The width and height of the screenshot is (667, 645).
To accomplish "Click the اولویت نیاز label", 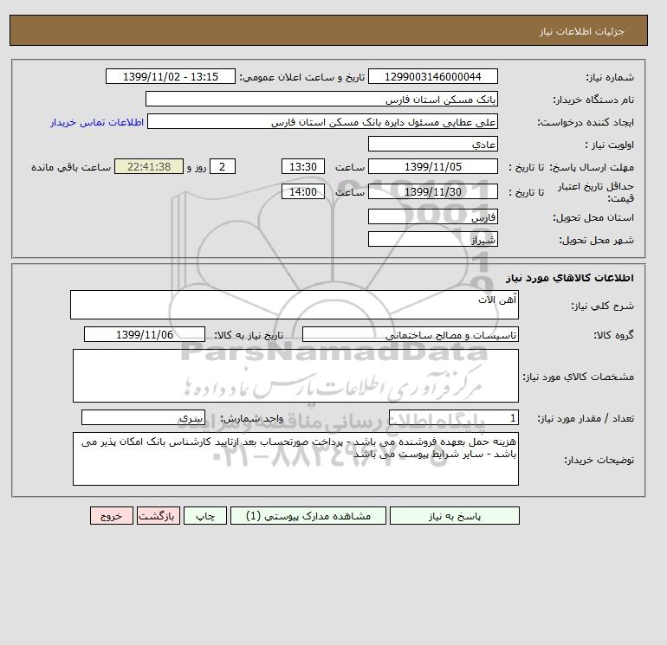I will pyautogui.click(x=609, y=145).
